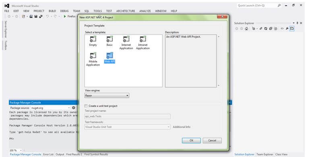The width and height of the screenshot is (310, 157).
Task: Open the FILE menu
Action: (x=7, y=11)
